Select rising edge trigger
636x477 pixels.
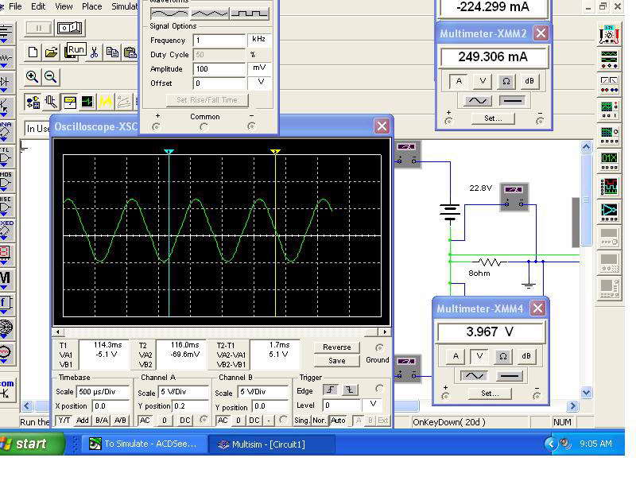(331, 390)
